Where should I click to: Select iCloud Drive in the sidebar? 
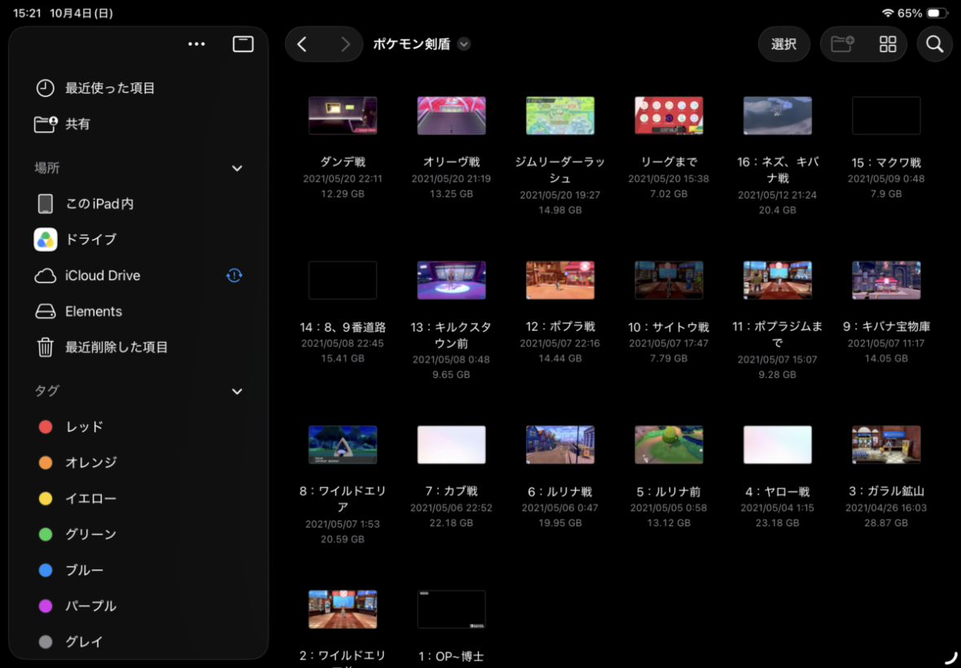click(138, 276)
